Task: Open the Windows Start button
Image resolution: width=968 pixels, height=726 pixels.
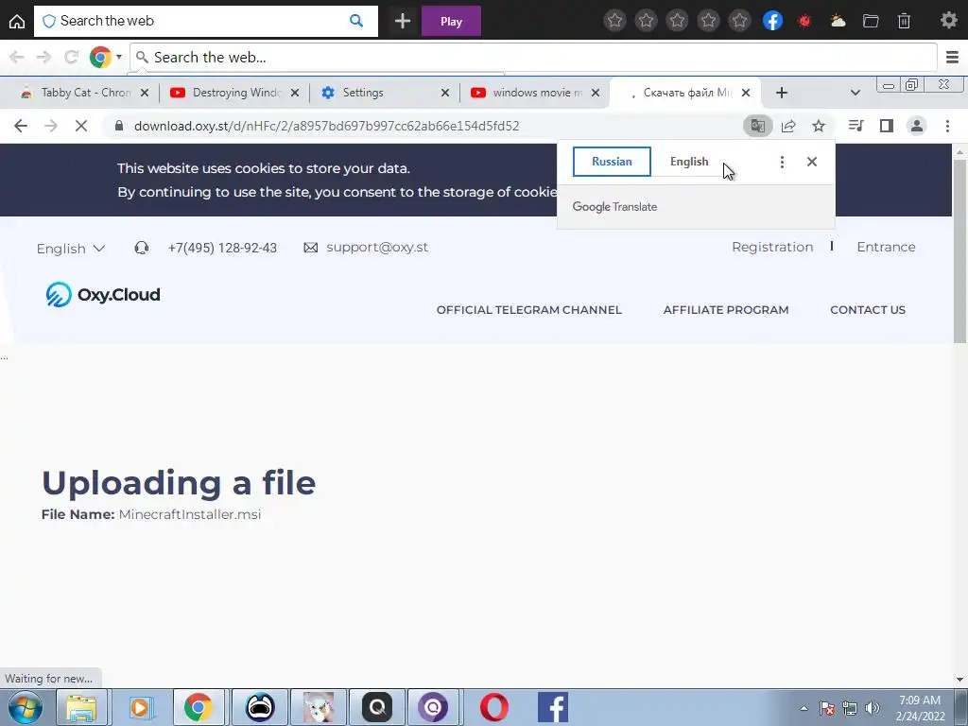Action: (24, 707)
